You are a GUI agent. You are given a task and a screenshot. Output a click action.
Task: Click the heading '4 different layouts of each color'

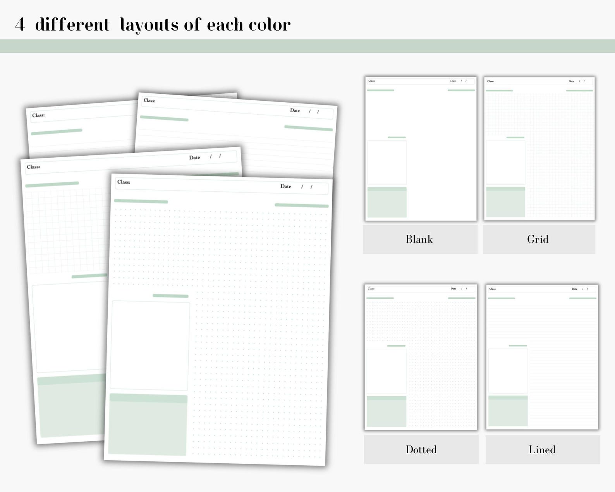tap(153, 25)
